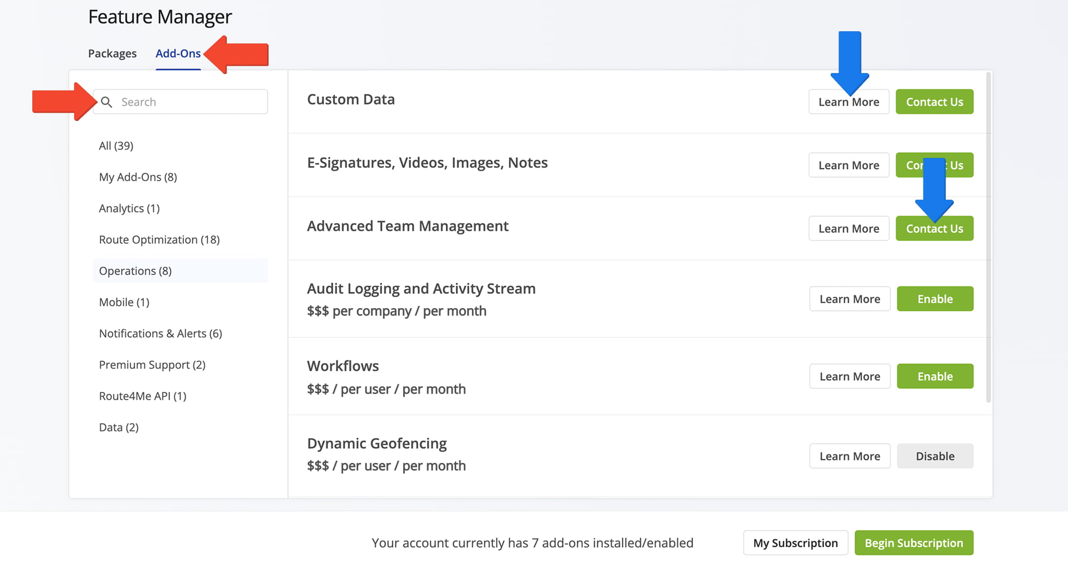This screenshot has height=563, width=1068.
Task: Disable the Dynamic Geofencing add-on
Action: [934, 456]
